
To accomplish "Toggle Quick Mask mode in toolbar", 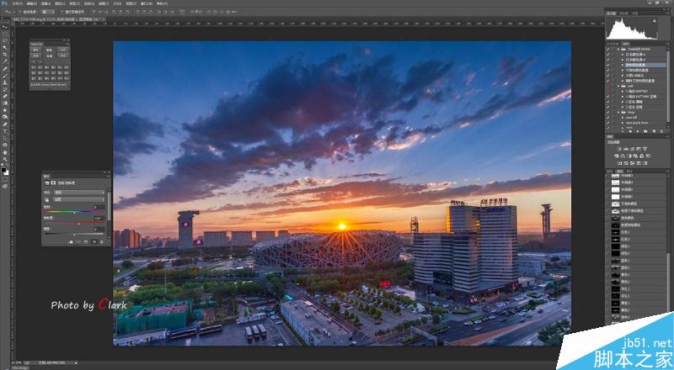I will 5,180.
